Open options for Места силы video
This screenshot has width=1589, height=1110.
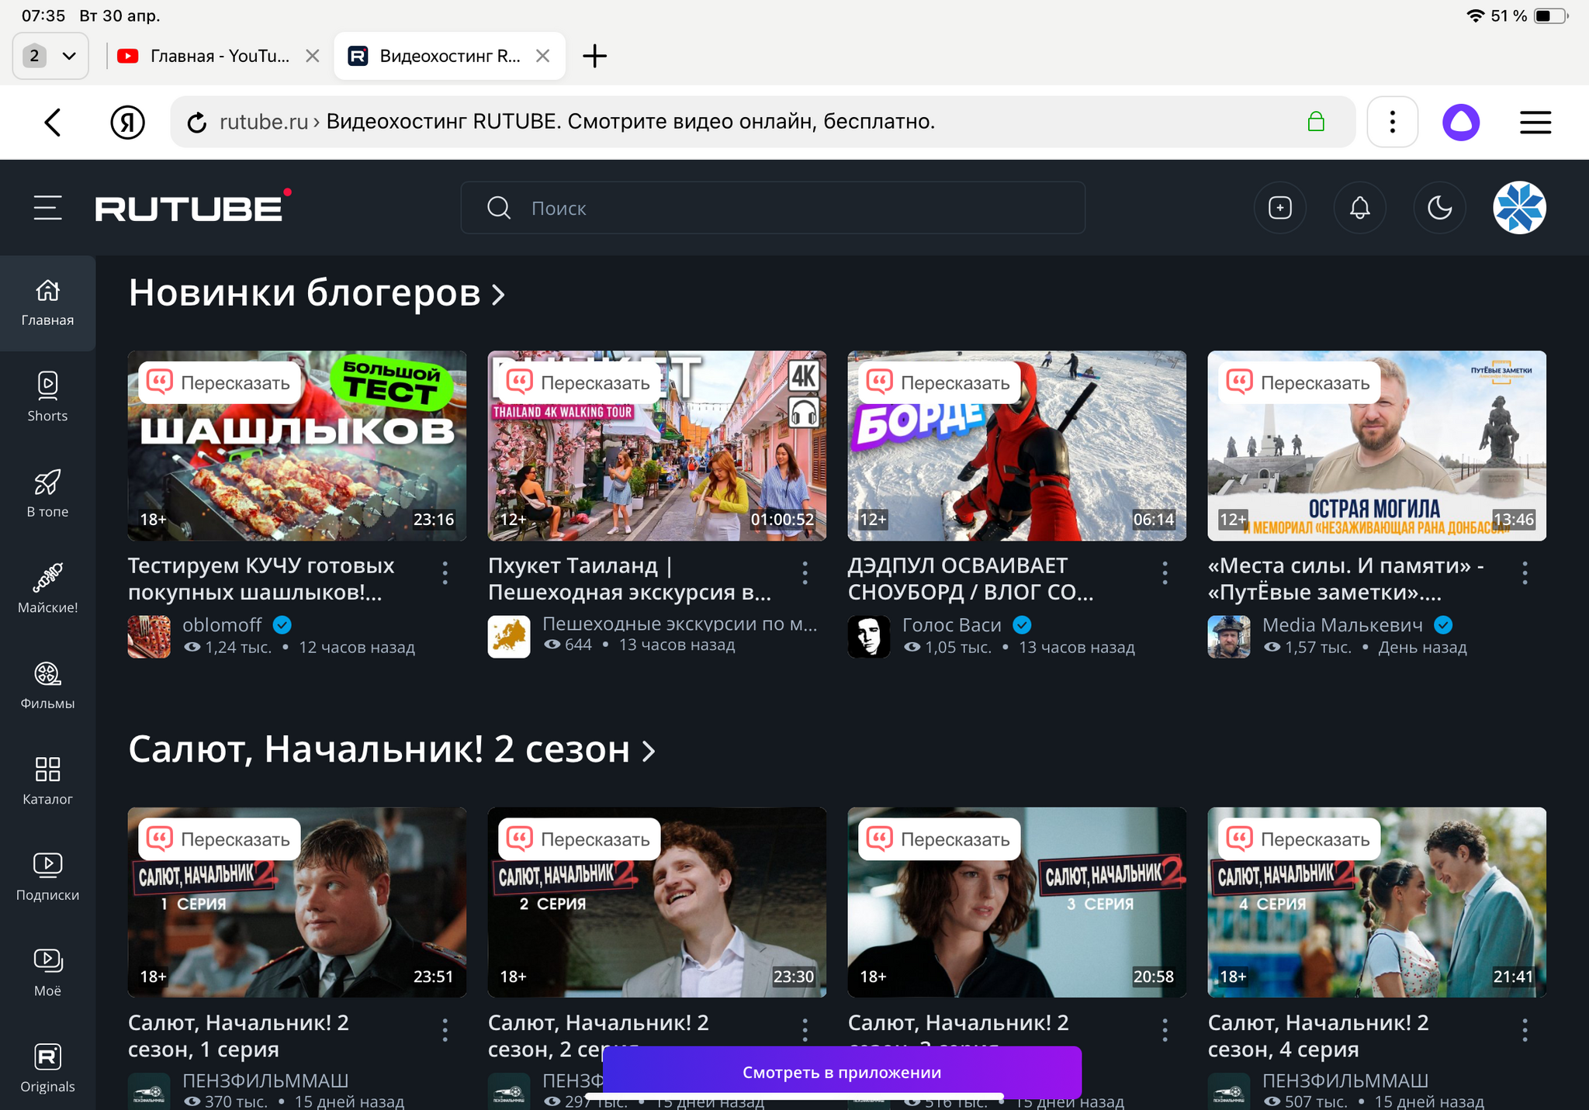[x=1525, y=573]
